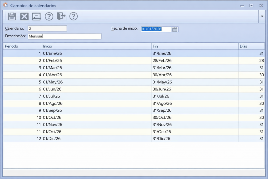Focus the Calendario input field

click(47, 28)
